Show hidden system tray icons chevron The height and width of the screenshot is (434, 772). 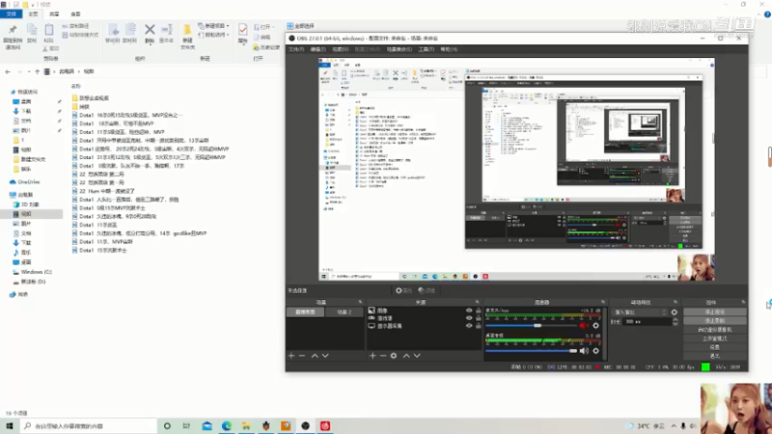coord(673,425)
